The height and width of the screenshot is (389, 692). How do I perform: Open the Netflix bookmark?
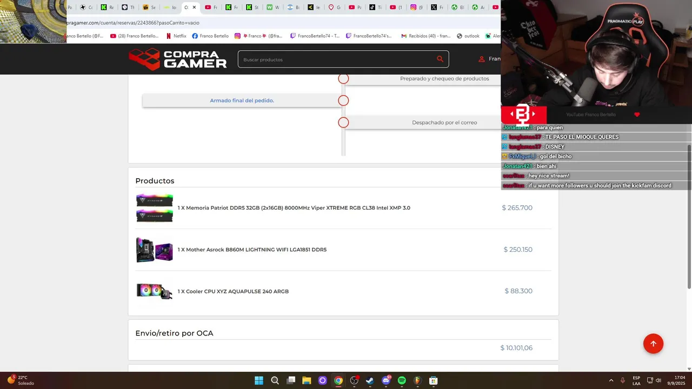coord(176,36)
